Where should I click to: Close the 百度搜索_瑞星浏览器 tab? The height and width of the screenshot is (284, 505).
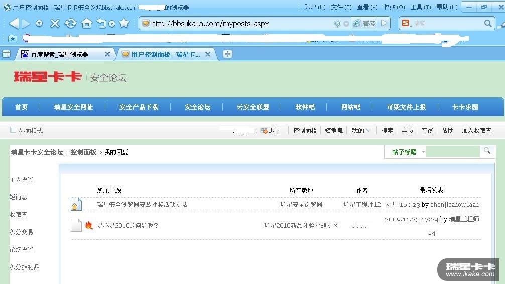click(107, 54)
